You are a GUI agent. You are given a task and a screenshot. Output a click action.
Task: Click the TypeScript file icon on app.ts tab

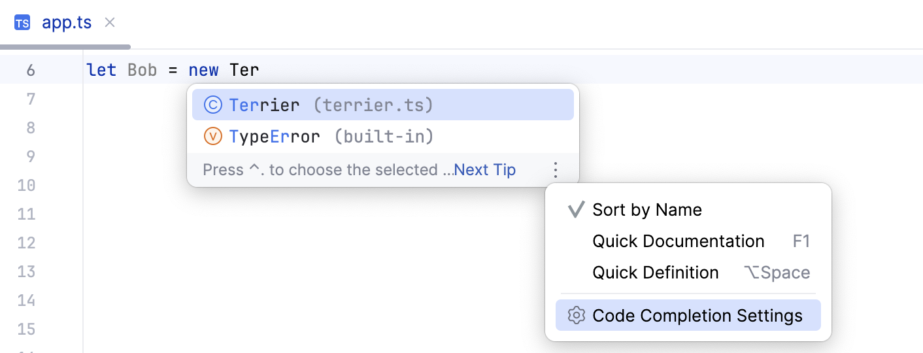click(x=22, y=23)
